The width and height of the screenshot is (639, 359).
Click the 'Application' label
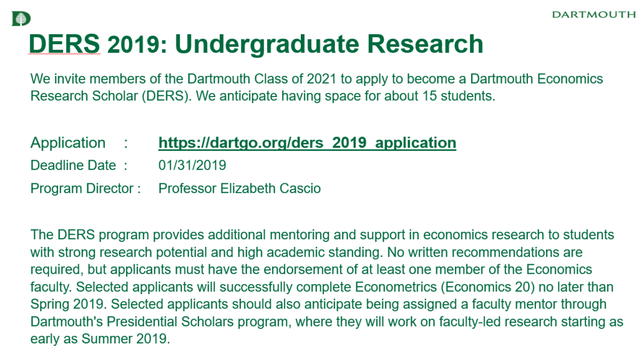tap(68, 143)
